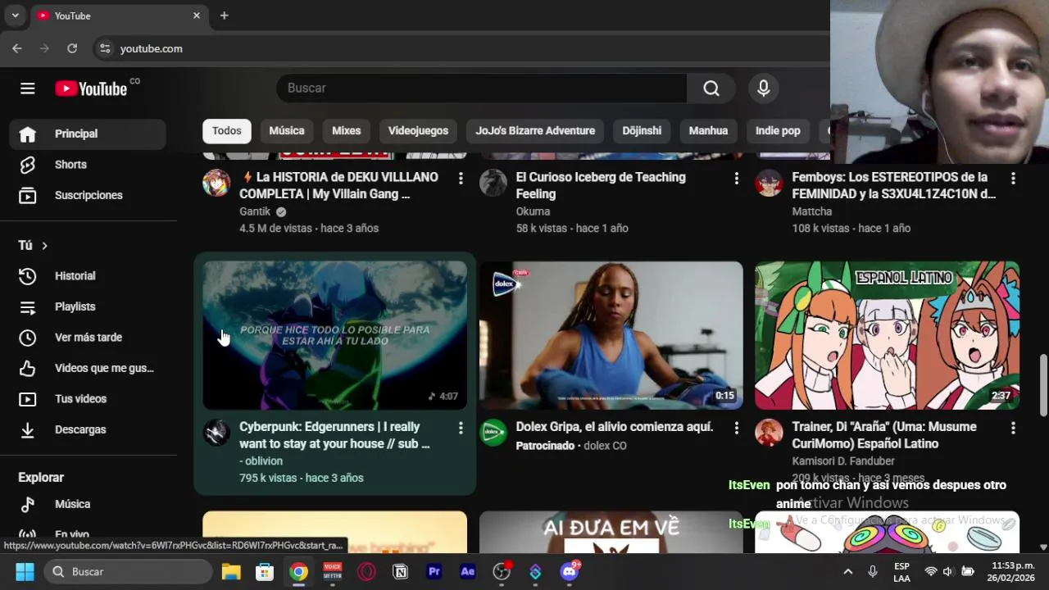Open Música under Explorar

pyautogui.click(x=88, y=504)
